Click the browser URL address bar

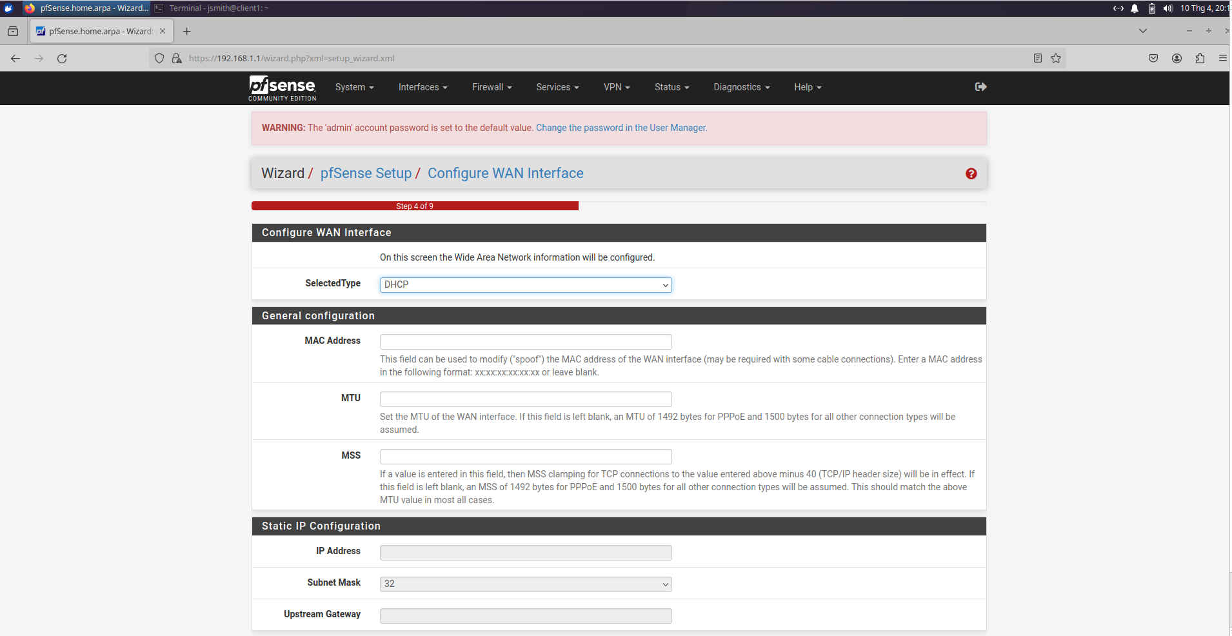coord(606,58)
